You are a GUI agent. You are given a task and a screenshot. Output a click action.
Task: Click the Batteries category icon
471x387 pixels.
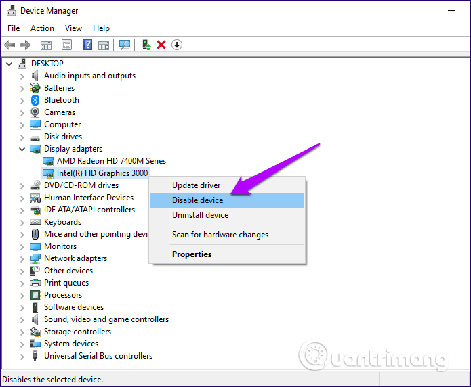[35, 88]
